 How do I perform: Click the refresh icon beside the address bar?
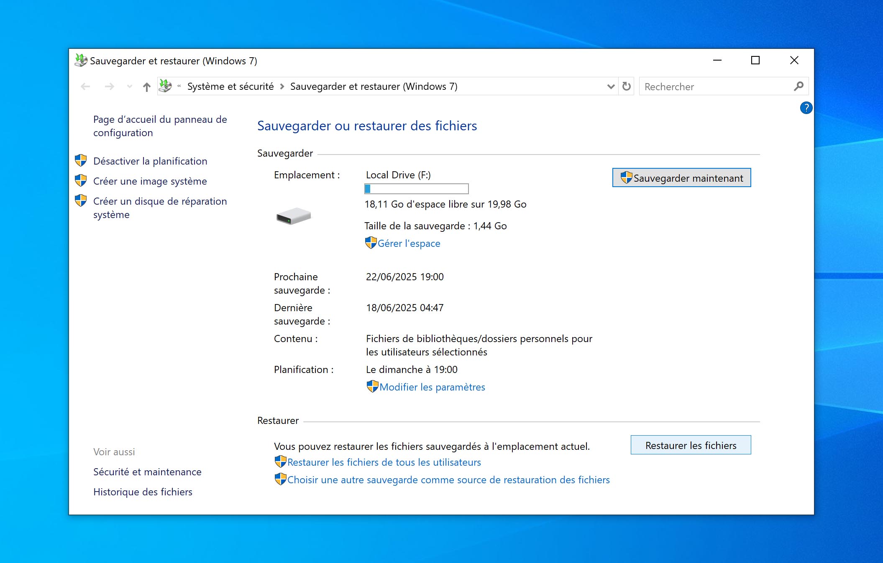point(626,86)
